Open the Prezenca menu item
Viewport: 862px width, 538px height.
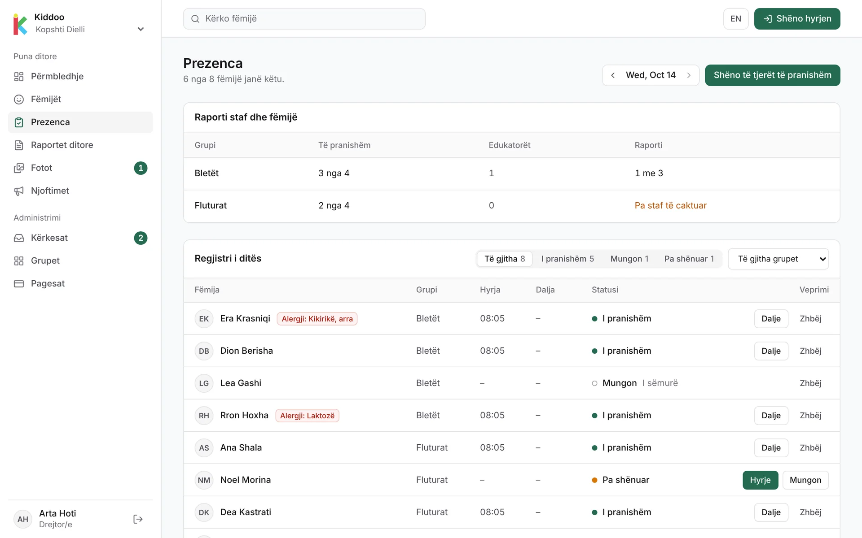click(x=80, y=122)
